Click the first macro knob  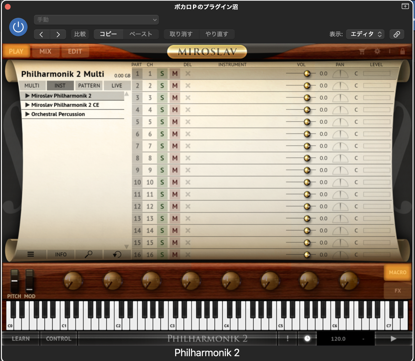pos(73,281)
